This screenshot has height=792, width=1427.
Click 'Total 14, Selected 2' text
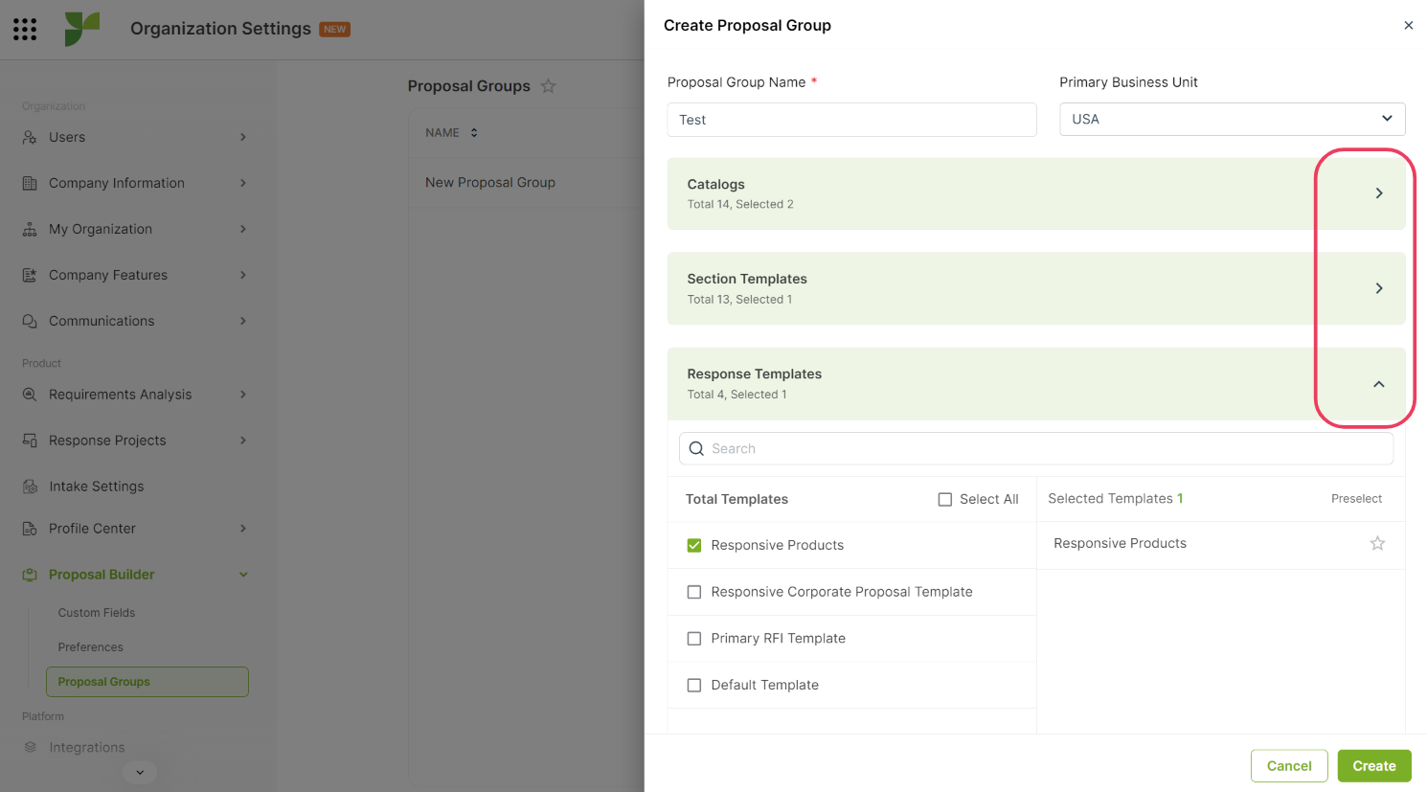pyautogui.click(x=740, y=204)
